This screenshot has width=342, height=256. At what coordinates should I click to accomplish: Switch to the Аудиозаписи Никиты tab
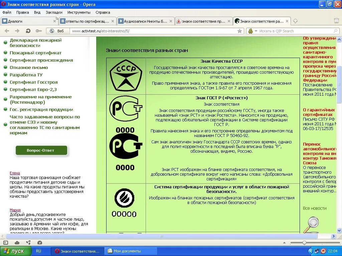[146, 21]
